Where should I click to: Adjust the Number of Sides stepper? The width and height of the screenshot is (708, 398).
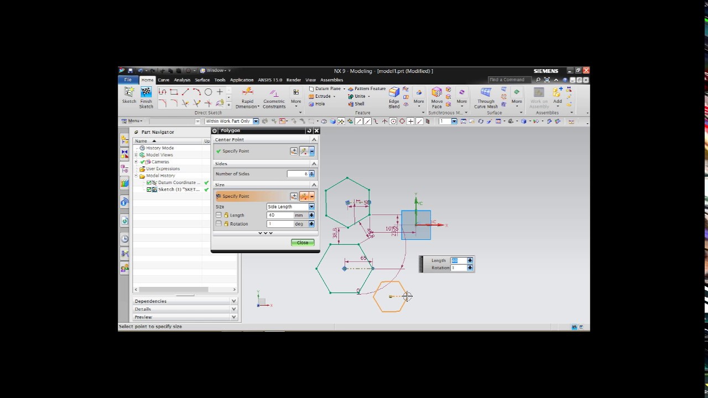click(311, 174)
